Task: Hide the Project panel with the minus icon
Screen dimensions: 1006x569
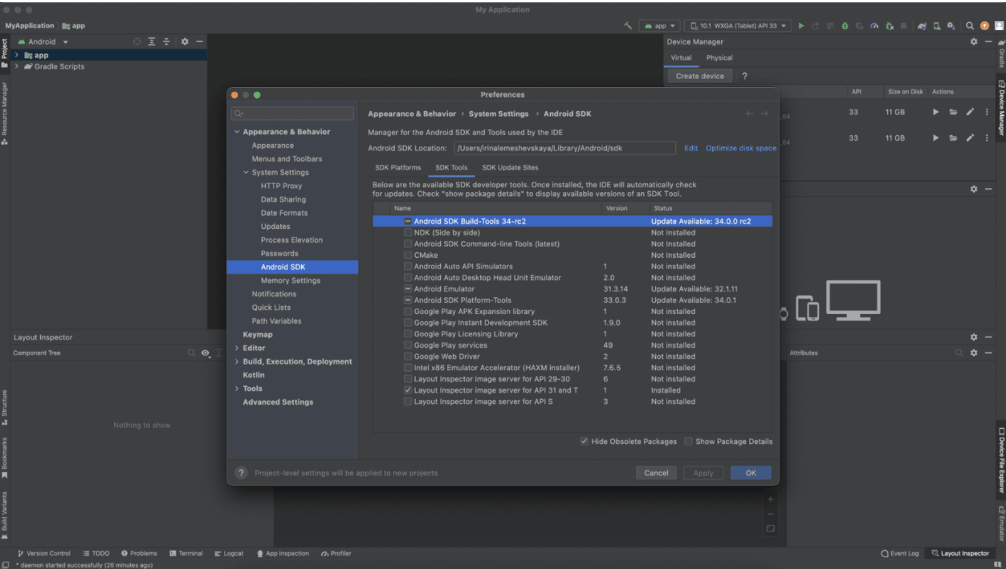Action: coord(199,41)
